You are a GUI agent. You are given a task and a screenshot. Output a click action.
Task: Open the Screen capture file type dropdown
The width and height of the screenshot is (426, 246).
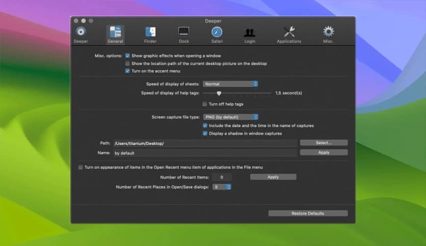coord(230,117)
